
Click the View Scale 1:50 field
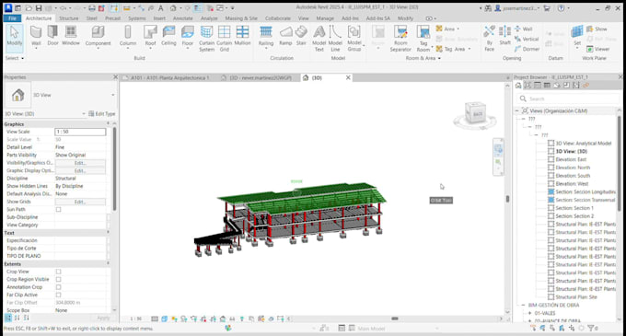point(80,132)
